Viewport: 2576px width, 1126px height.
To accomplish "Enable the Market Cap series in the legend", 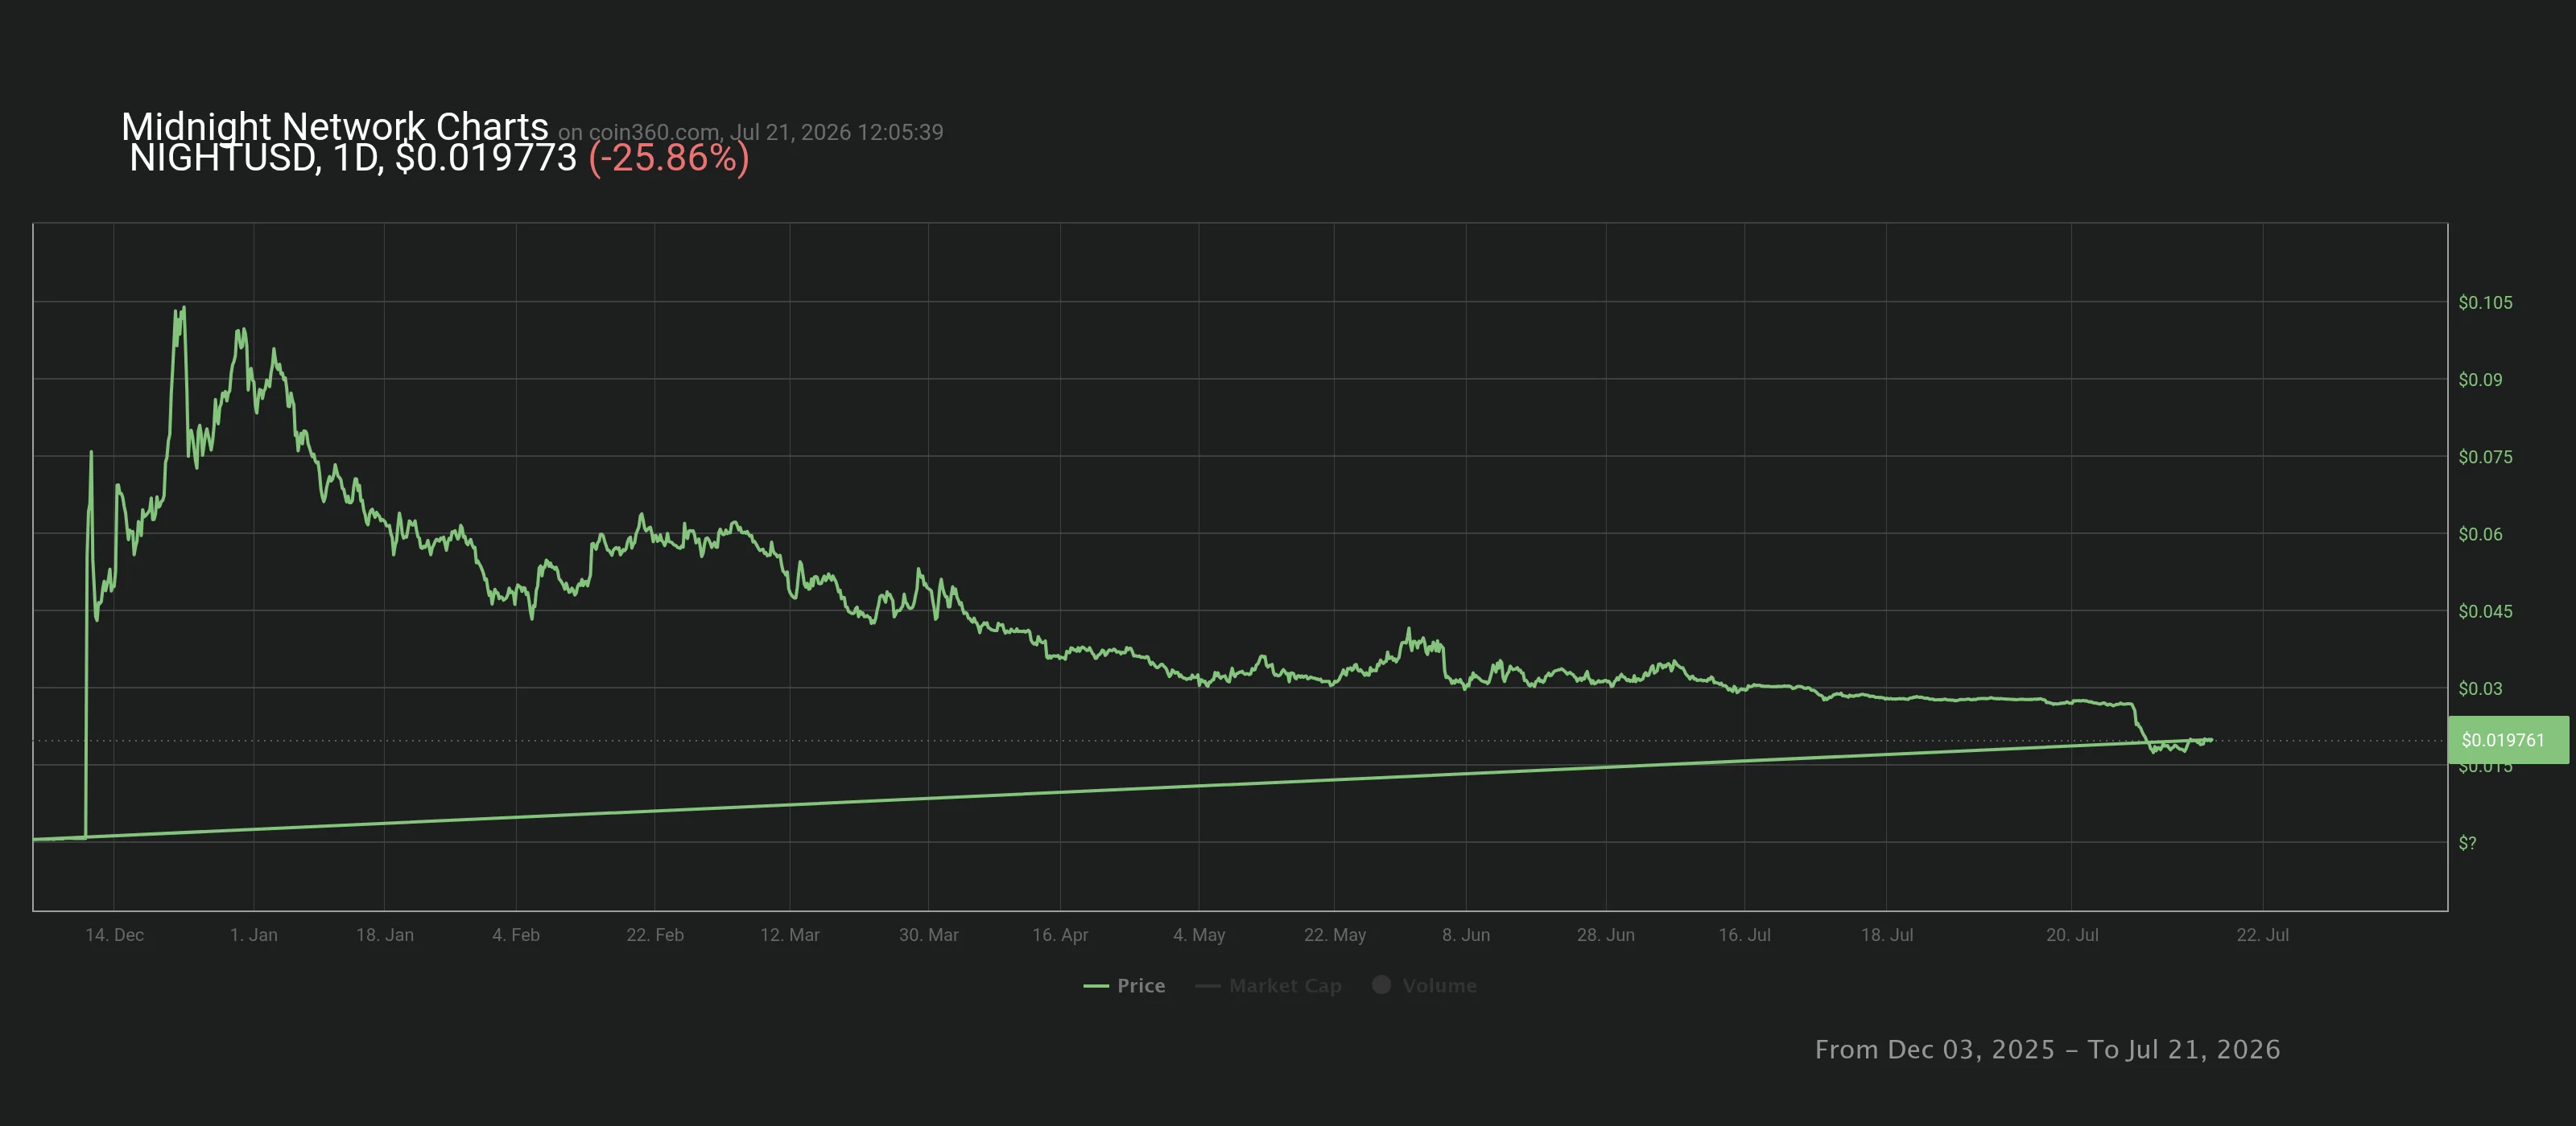I will [1268, 985].
